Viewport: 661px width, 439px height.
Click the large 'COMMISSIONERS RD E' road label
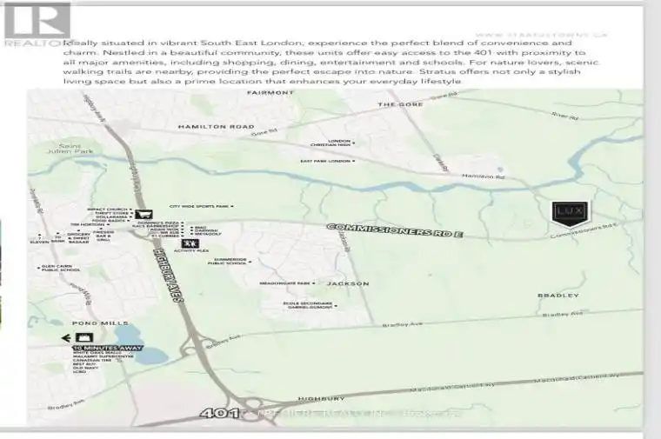pos(395,230)
